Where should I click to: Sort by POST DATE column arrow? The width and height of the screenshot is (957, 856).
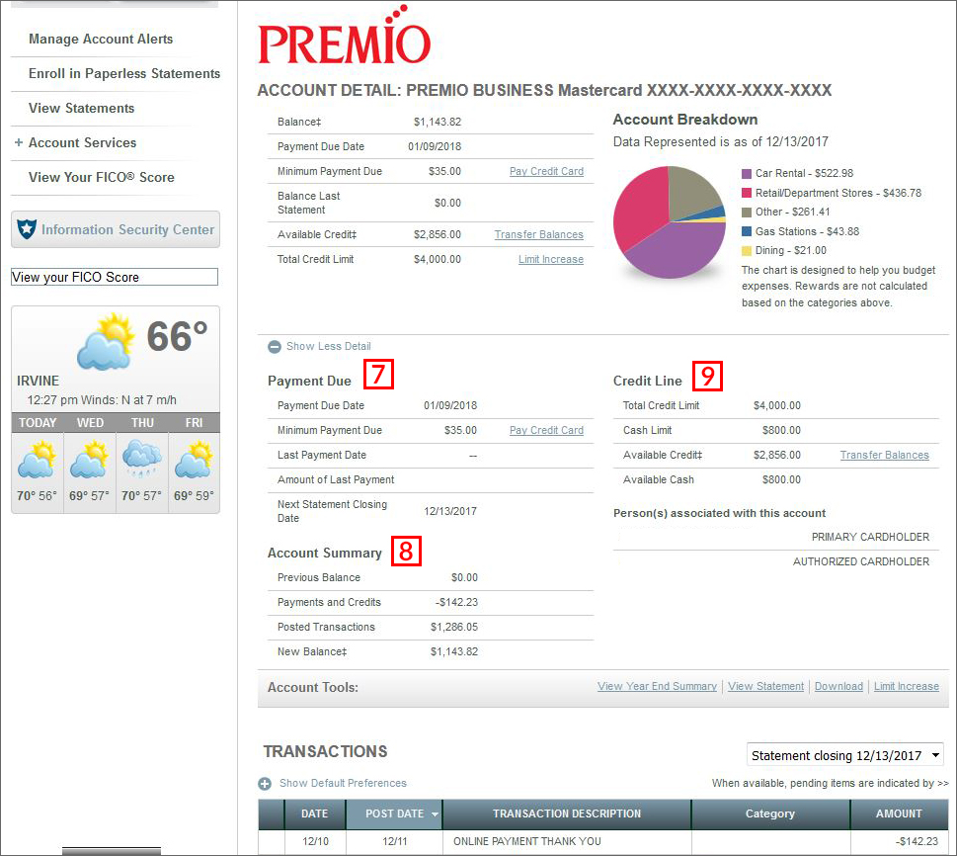point(436,814)
